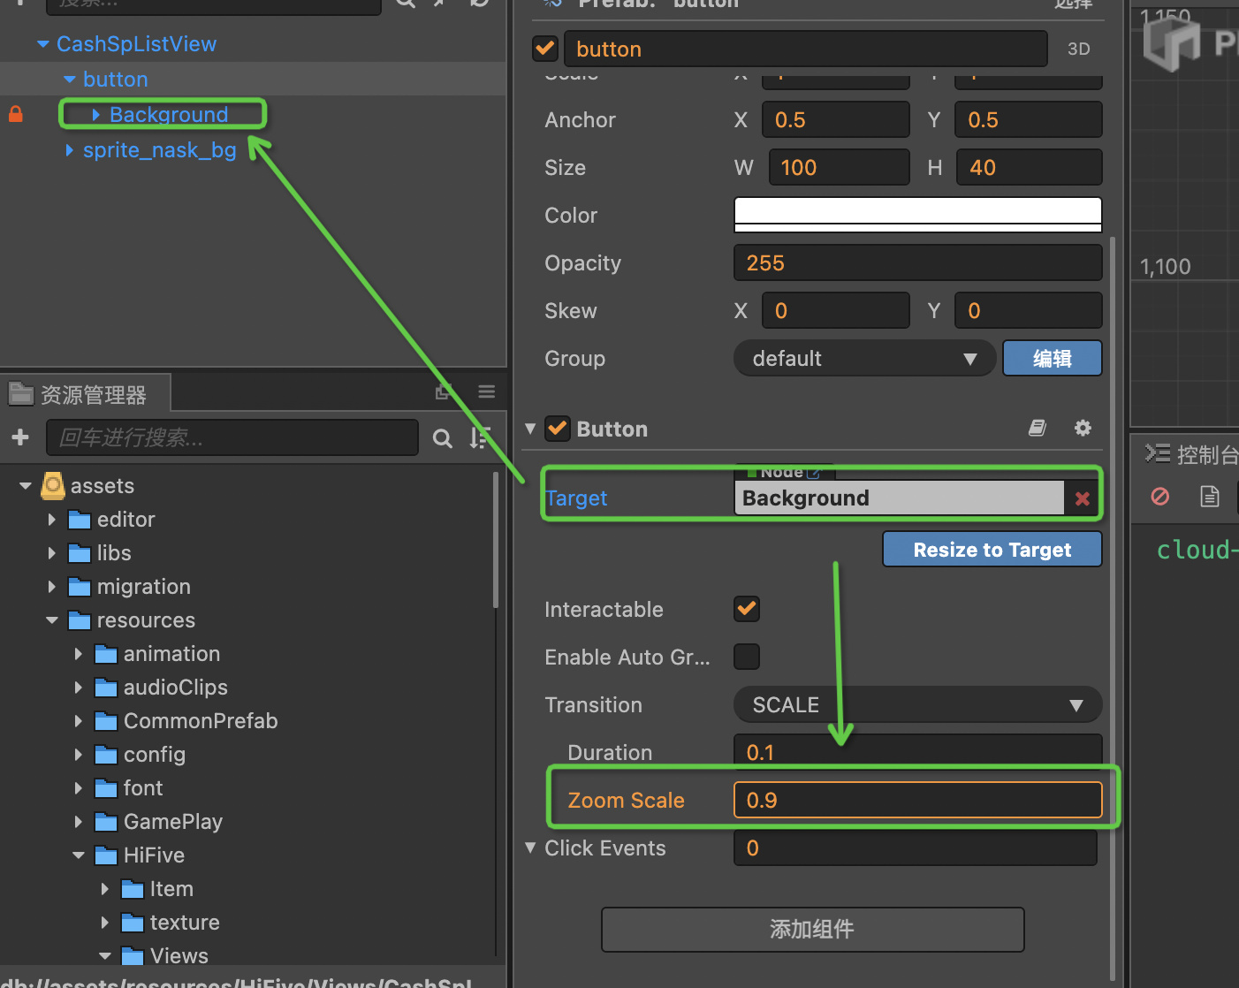Select the Views folder in assets
Screen dimensions: 1239x988
pos(179,956)
